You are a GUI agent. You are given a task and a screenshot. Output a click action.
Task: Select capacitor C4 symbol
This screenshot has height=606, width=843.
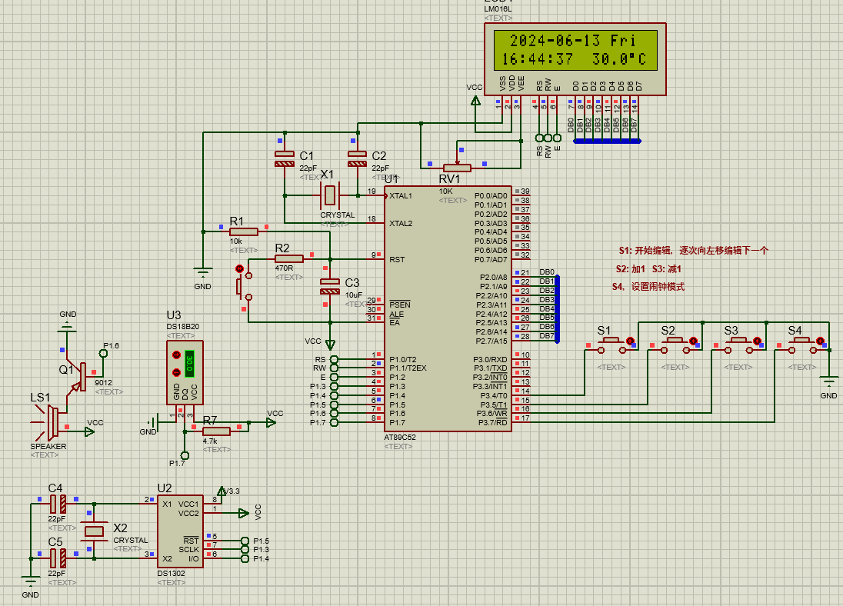click(58, 504)
